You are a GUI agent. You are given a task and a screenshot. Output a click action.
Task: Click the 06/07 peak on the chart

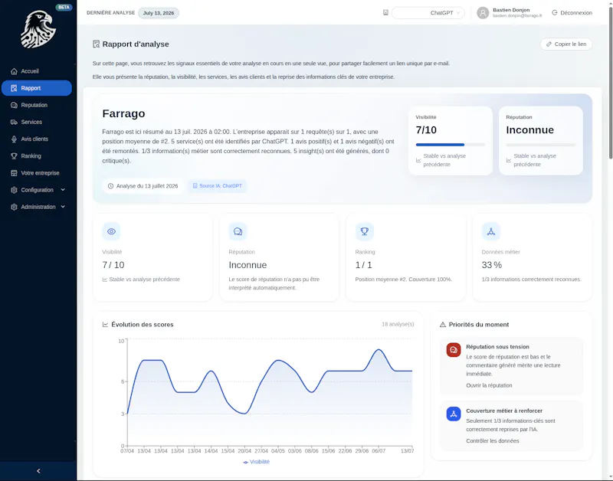coord(379,350)
